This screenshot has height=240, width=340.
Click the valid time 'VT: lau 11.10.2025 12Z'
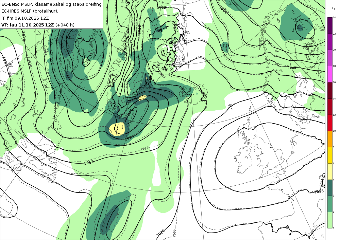pyautogui.click(x=28, y=25)
